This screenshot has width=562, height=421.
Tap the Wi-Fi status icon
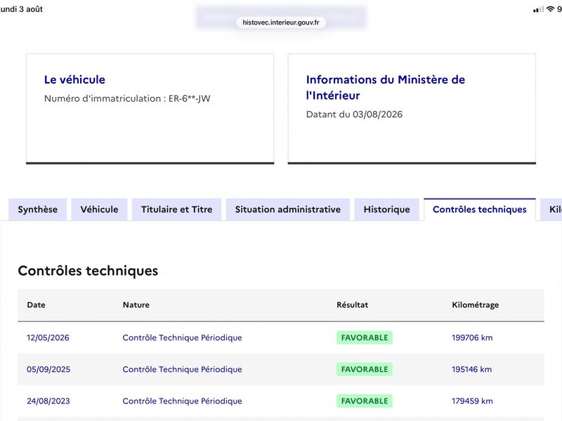[x=550, y=9]
